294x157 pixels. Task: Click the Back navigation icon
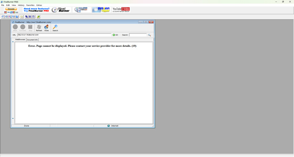15,28
